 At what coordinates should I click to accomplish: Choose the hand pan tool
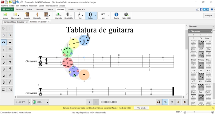4,35
